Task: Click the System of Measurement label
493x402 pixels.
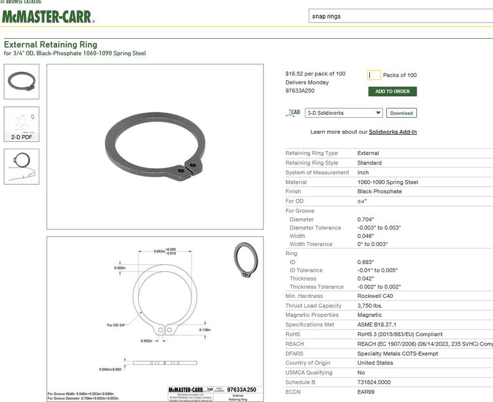Action: 317,172
